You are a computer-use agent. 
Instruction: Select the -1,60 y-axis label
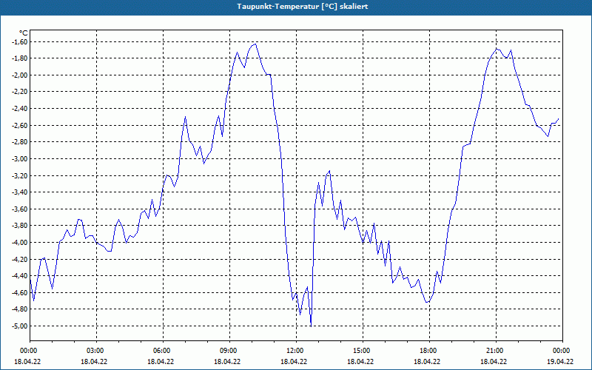pyautogui.click(x=19, y=42)
